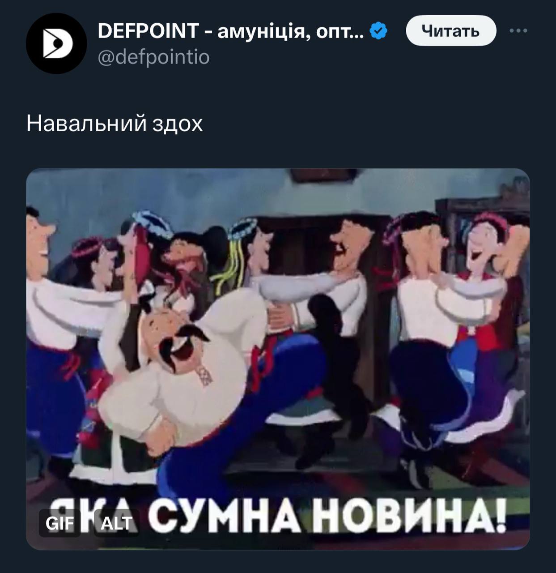
Task: Open the DEFPOINT profile avatar
Action: (x=56, y=43)
